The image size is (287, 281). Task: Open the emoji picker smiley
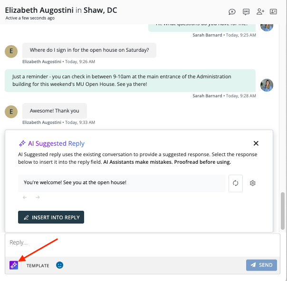(59, 265)
